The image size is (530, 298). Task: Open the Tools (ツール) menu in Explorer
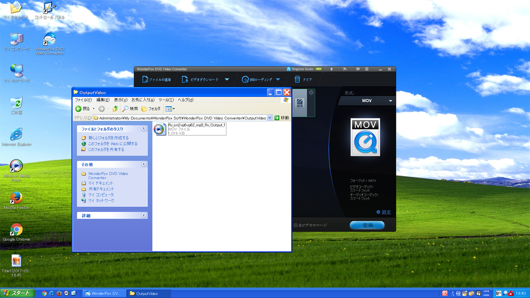(x=166, y=100)
